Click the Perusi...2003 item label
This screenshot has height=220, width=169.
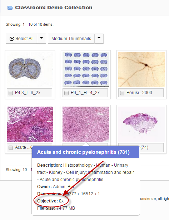(x=139, y=93)
